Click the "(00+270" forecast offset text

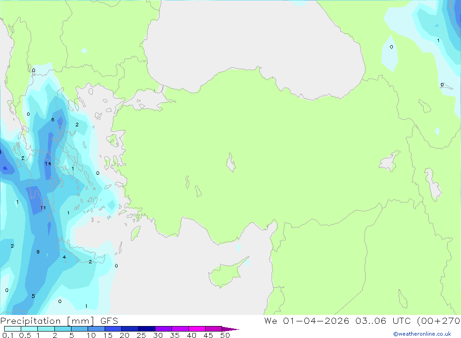coord(439,321)
